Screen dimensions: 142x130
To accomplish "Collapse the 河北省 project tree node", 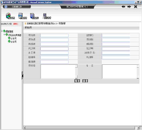I will click(4, 35).
